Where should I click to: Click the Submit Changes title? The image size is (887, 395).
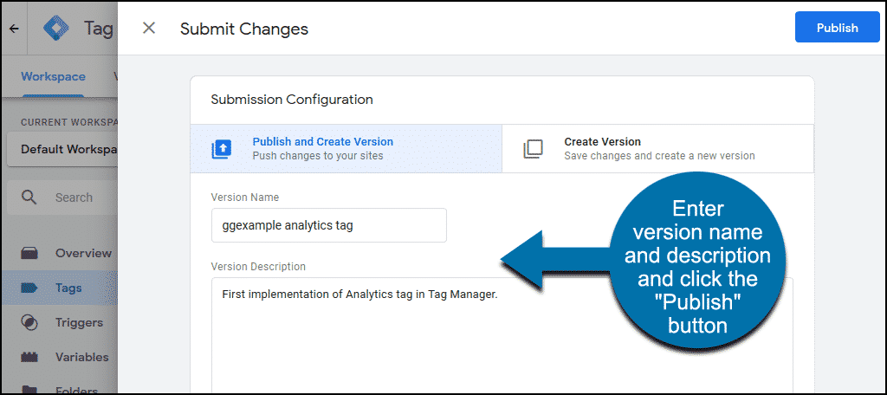tap(244, 29)
